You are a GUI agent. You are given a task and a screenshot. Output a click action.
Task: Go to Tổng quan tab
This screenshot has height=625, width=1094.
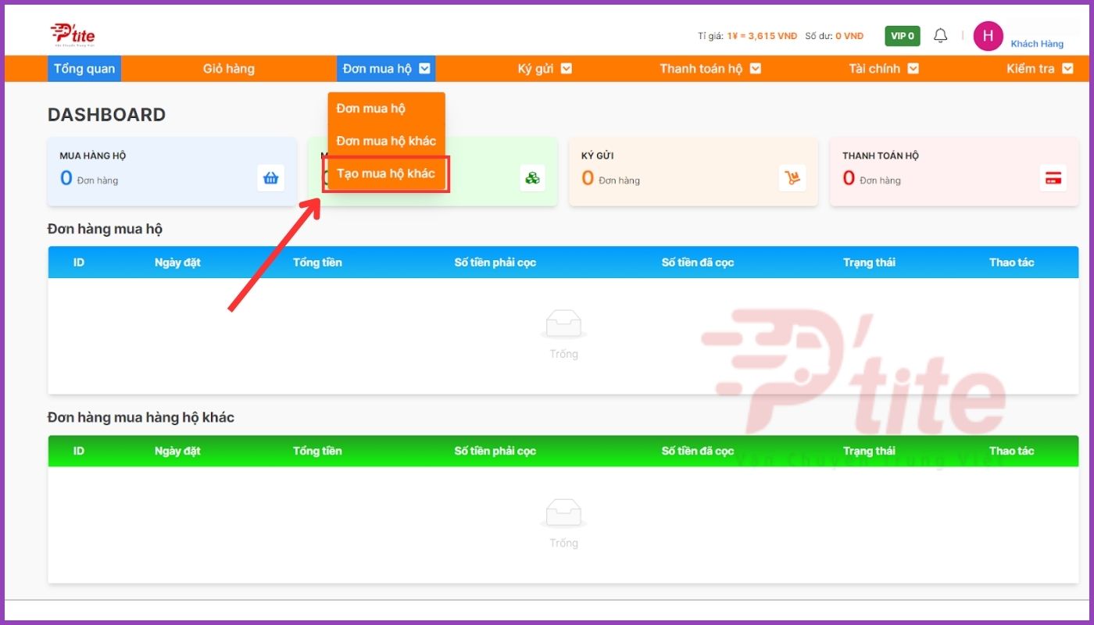[84, 69]
